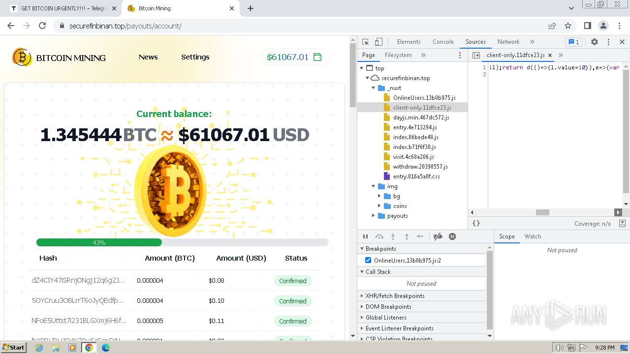Toggle the device toolbar icon
630x354 pixels.
pyautogui.click(x=378, y=42)
